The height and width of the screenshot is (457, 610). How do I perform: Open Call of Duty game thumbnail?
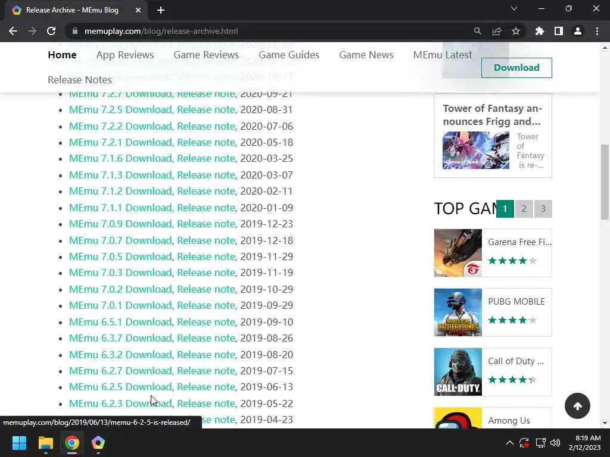[458, 372]
